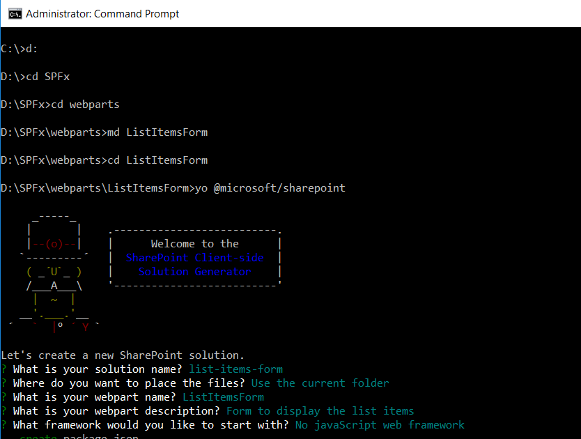This screenshot has height=439, width=581.
Task: Click the 'list-items-form' solution name answer
Action: point(236,369)
